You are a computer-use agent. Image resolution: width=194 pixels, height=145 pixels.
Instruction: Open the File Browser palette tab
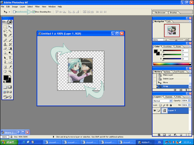pos(160,13)
